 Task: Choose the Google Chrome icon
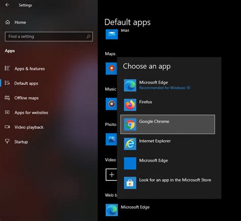click(130, 124)
